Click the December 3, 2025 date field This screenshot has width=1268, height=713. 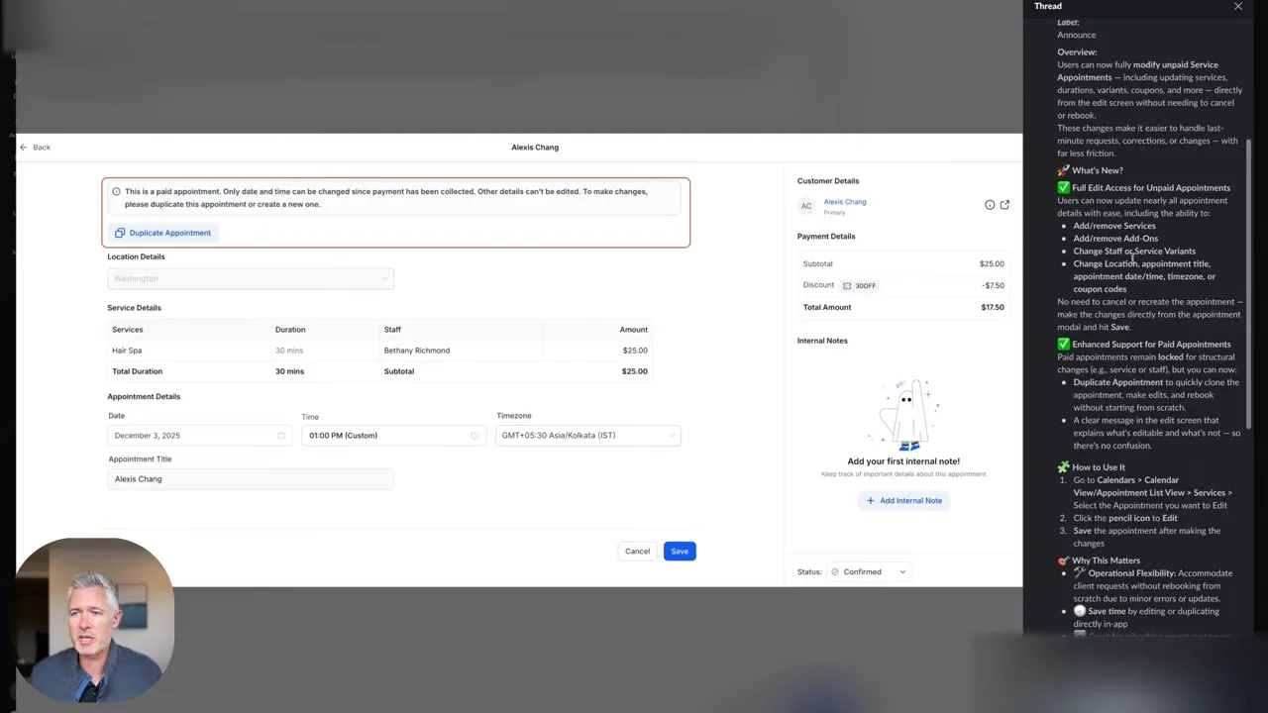(x=200, y=436)
